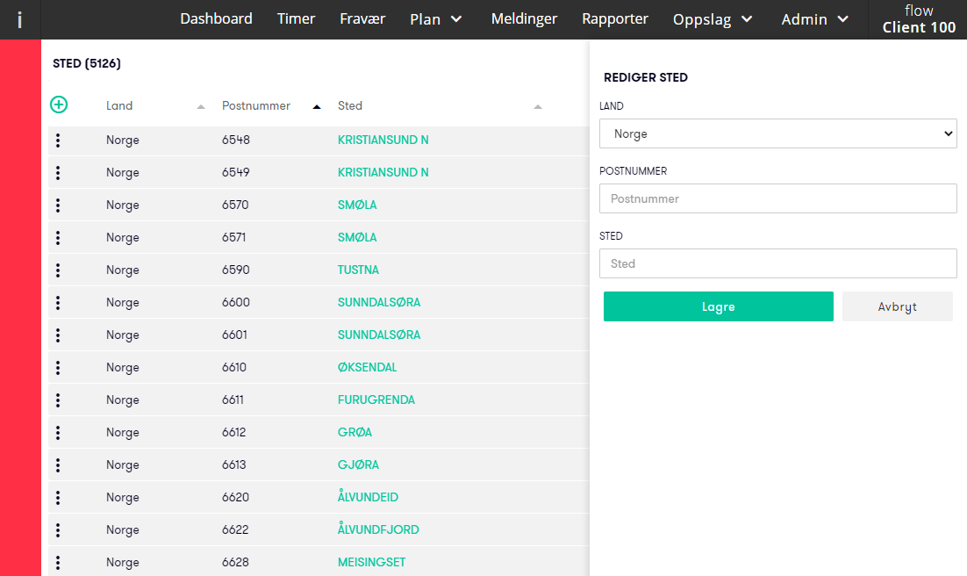The height and width of the screenshot is (576, 967).
Task: Click the info icon in top-left corner
Action: click(x=19, y=19)
